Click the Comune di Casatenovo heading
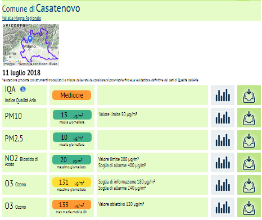 [x=41, y=8]
